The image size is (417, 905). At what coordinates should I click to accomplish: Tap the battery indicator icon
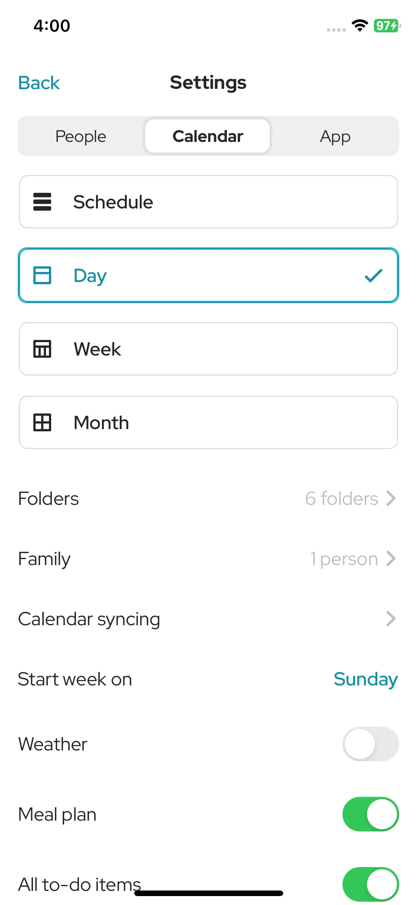click(387, 26)
